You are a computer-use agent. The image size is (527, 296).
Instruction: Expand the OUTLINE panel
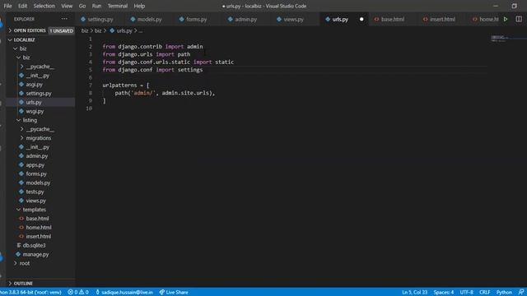click(x=10, y=283)
